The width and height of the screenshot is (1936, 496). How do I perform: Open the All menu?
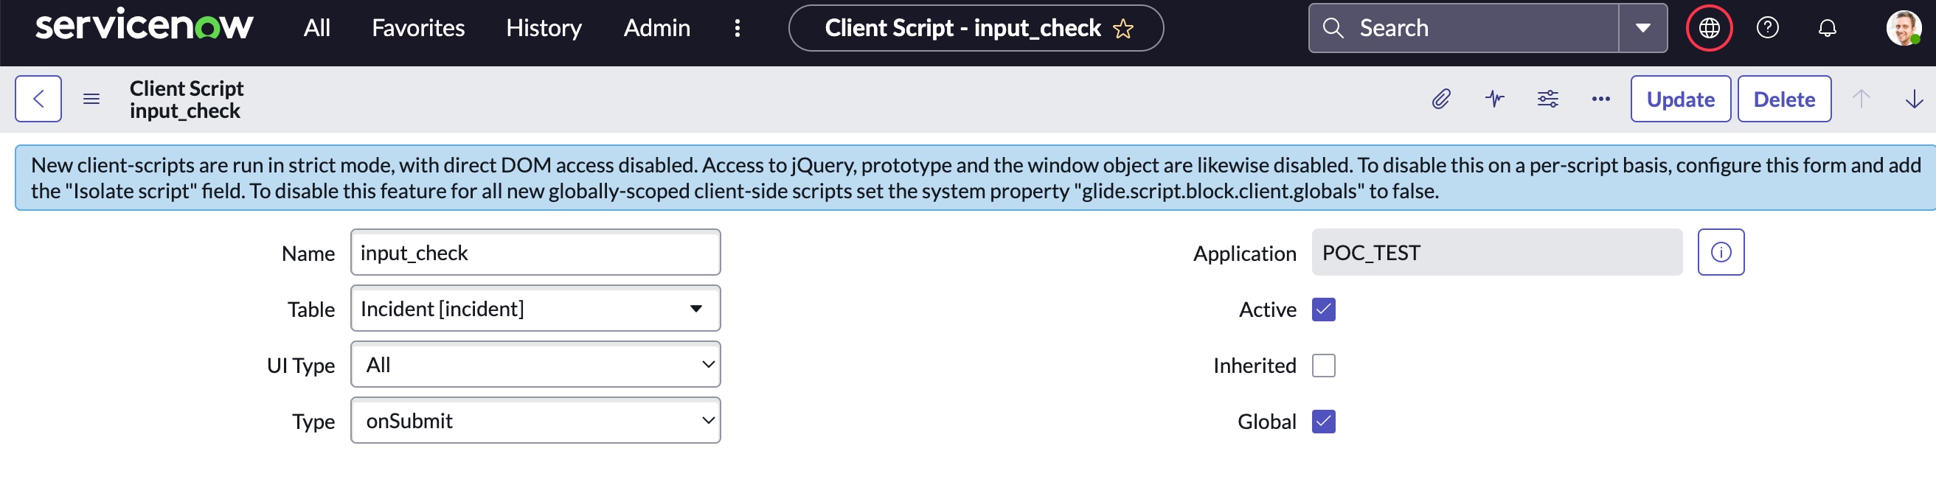coord(316,28)
